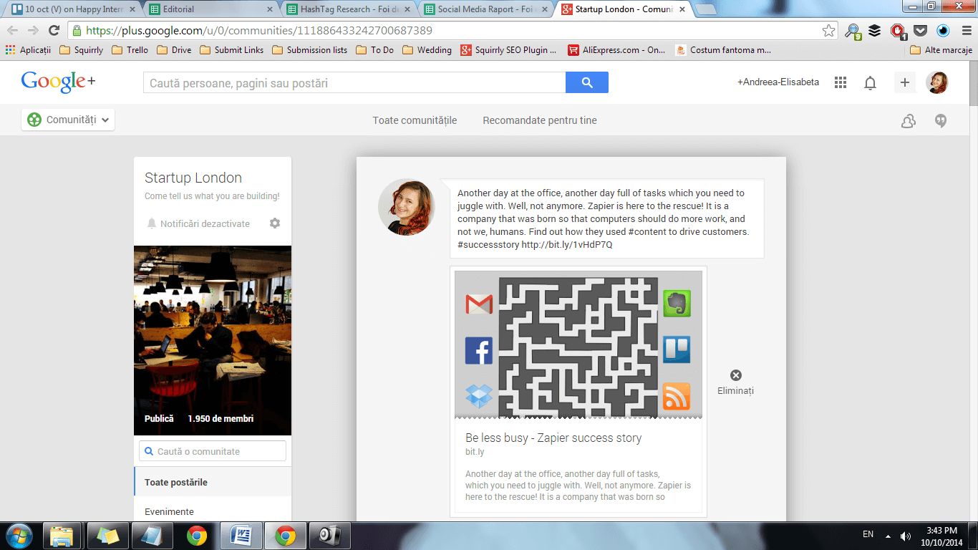Bookmark page with the star icon
Viewport: 978px width, 550px height.
coord(828,30)
